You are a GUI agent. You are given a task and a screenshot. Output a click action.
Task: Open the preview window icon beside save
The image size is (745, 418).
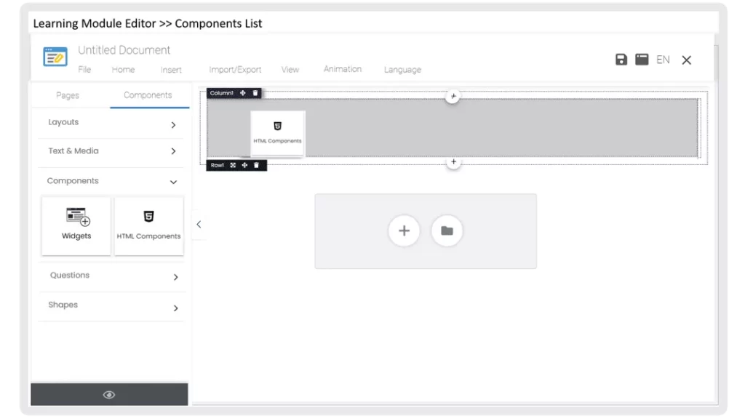coord(642,60)
